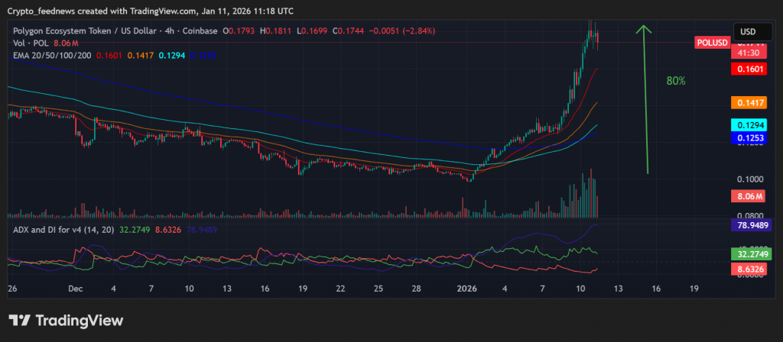Viewport: 783px width, 342px height.
Task: Click the red 8.6326 axis label
Action: 749,269
